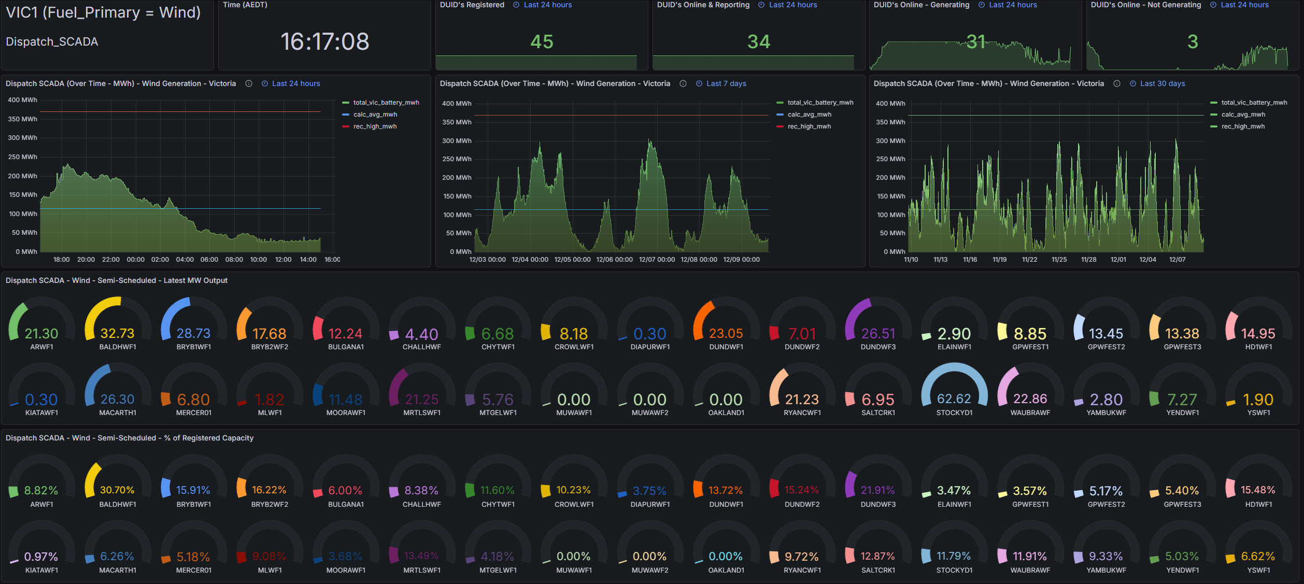Toggle rec_high_mwh series in 30 days chart legend
The image size is (1304, 584).
[x=1242, y=126]
